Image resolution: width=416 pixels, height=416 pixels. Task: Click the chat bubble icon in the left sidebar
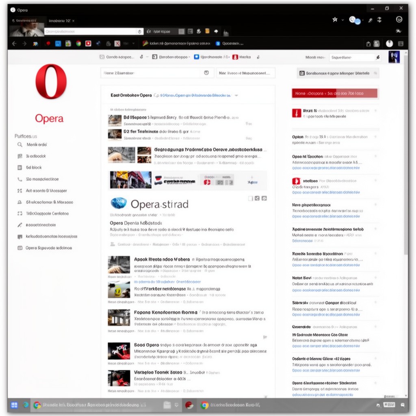20,237
